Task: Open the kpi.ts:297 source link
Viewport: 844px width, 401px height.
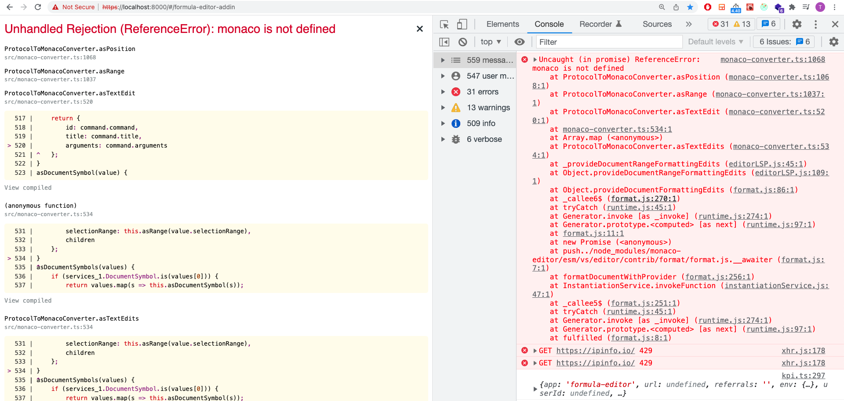Action: pyautogui.click(x=803, y=376)
